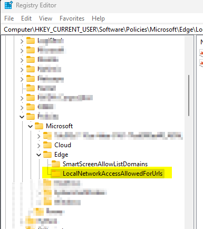This screenshot has height=229, width=203.
Task: Expand the blurred key above Cloud
Action: [39, 136]
